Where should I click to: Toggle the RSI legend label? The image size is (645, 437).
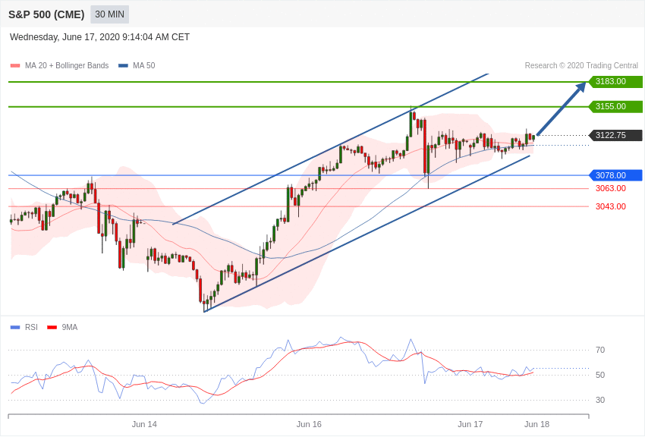[x=31, y=327]
